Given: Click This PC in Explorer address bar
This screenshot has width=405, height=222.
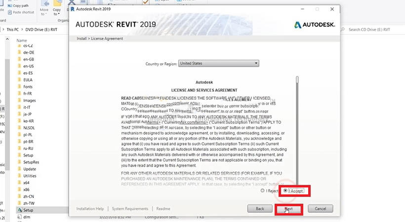Looking at the screenshot, I should pyautogui.click(x=13, y=30).
